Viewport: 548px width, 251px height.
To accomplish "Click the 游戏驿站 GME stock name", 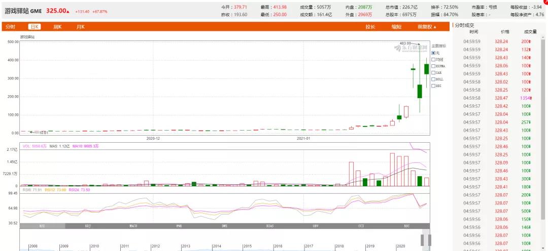I will pyautogui.click(x=23, y=11).
